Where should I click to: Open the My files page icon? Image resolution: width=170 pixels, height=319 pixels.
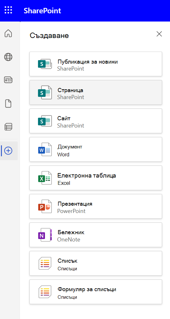(x=8, y=104)
